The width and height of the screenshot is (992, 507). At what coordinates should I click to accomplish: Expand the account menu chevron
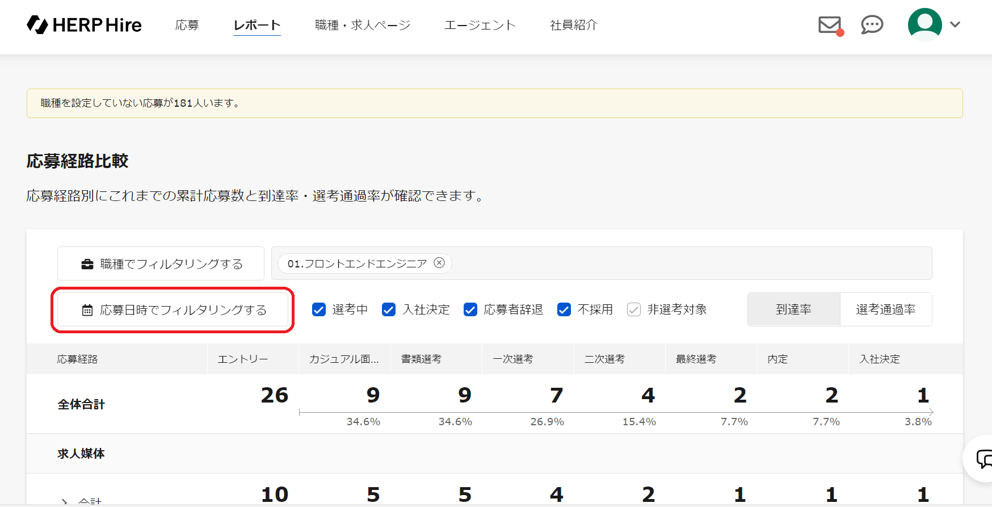(x=955, y=24)
